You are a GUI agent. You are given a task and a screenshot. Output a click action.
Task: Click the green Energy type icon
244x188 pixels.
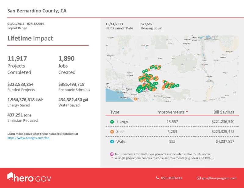[x=112, y=122]
